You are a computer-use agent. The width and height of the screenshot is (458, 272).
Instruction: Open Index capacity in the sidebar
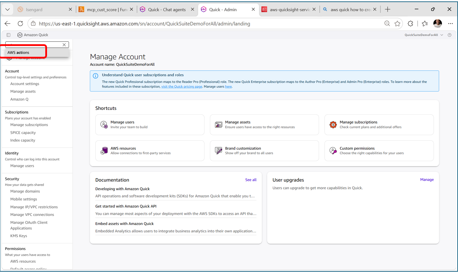click(23, 140)
